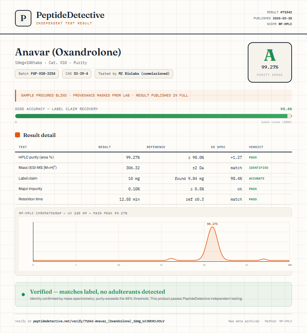The height and width of the screenshot is (333, 307).
Task: Click the PASS verdict in Retention time row
Action: click(253, 199)
